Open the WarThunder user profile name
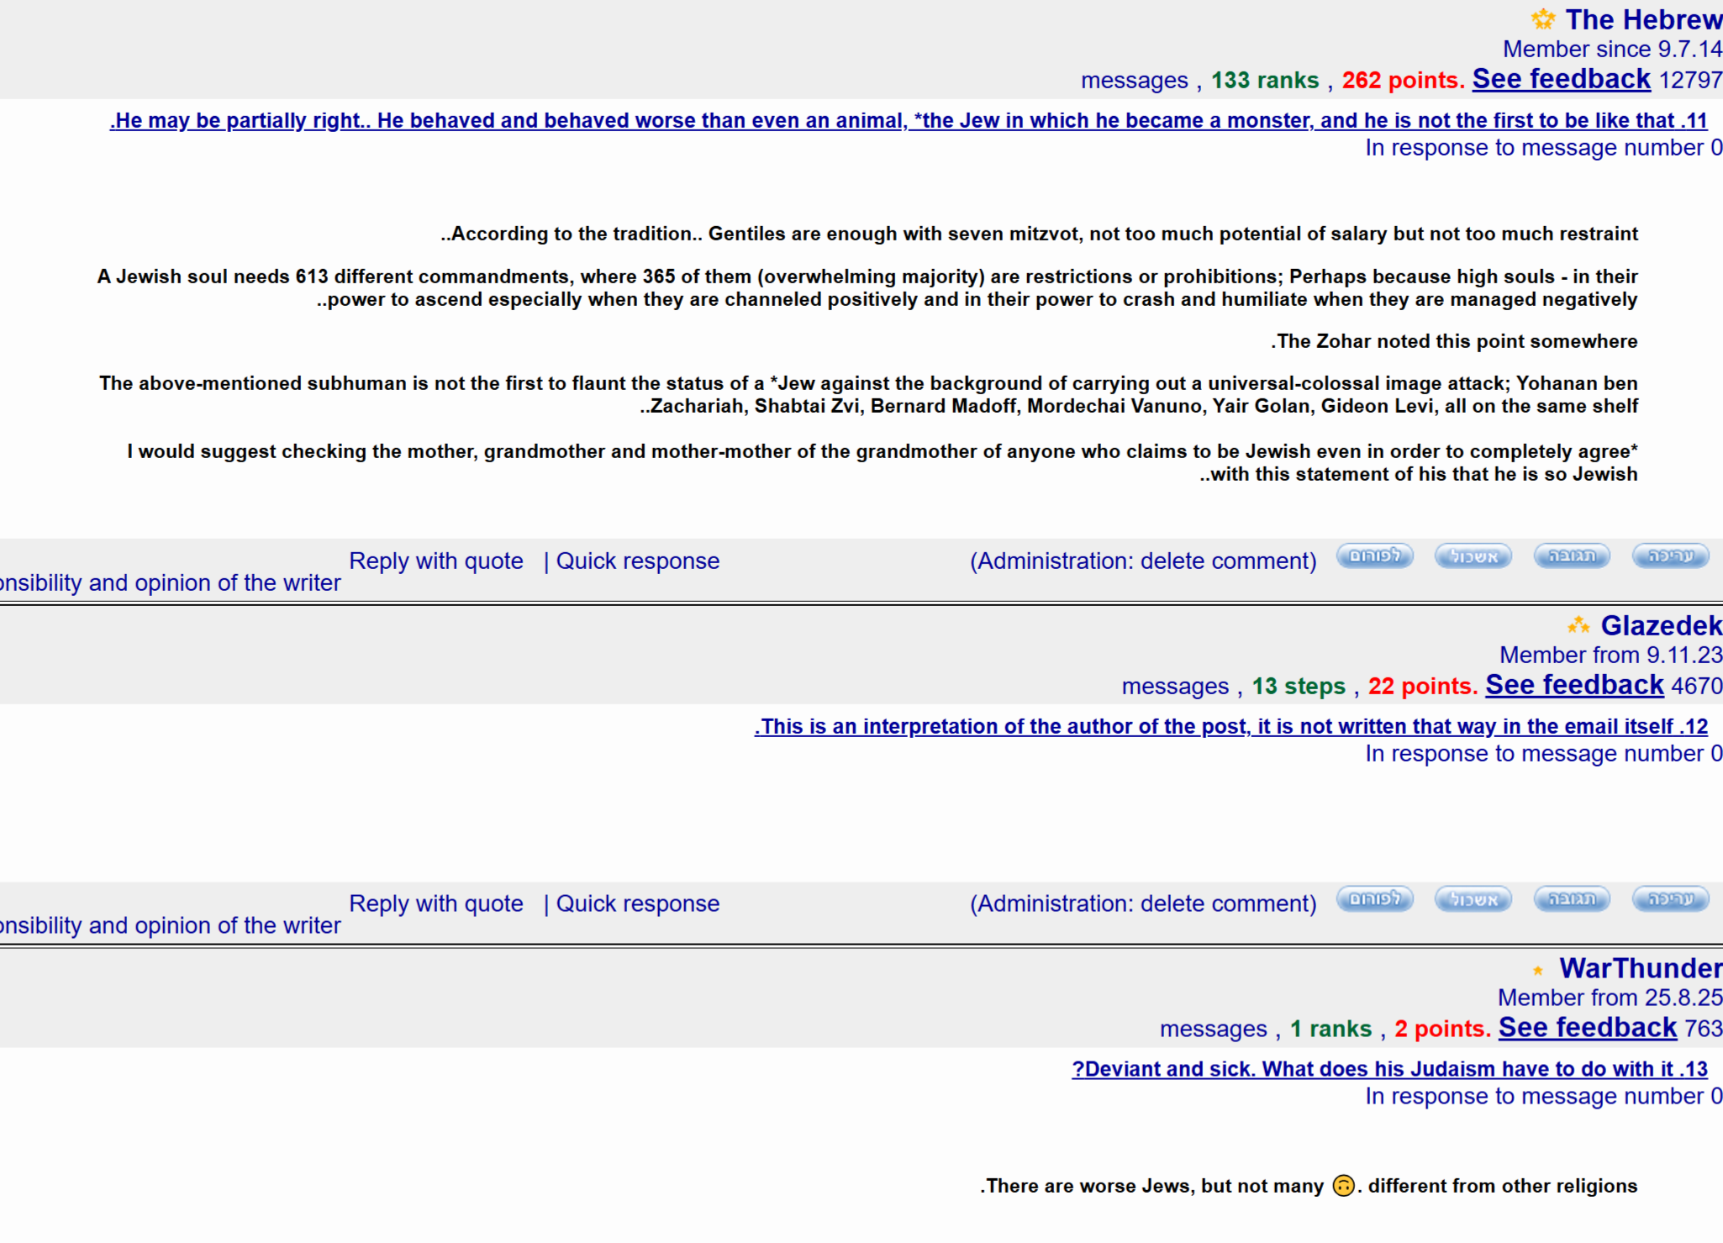This screenshot has height=1243, width=1723. 1640,968
